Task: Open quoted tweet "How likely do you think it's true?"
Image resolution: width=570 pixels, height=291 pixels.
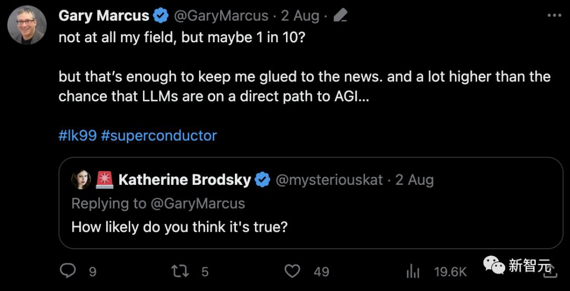Action: (x=179, y=227)
